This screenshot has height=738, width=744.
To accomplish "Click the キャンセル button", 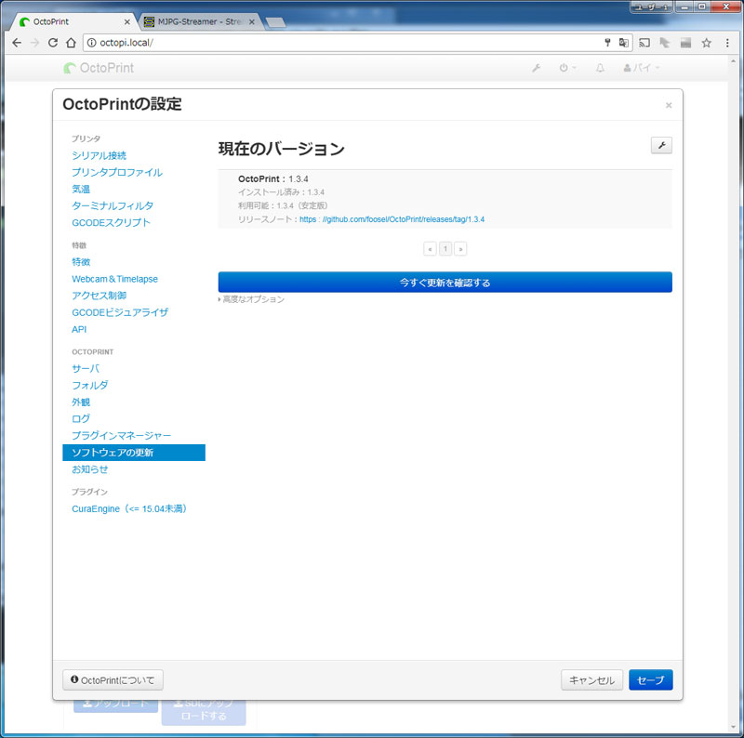I will point(591,680).
